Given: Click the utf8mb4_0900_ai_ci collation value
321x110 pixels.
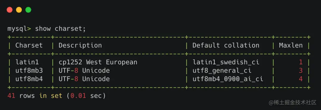Looking at the screenshot, I should (x=228, y=79).
